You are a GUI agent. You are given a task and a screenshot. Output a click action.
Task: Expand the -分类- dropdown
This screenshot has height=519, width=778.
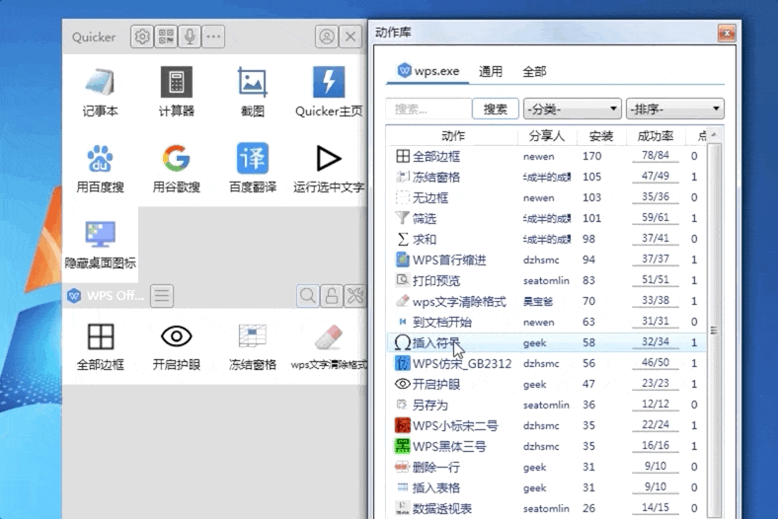[572, 110]
